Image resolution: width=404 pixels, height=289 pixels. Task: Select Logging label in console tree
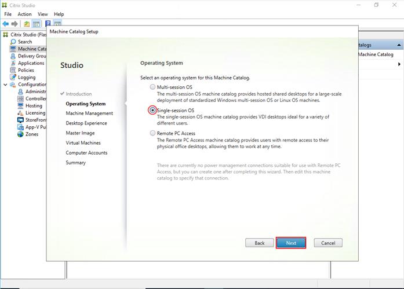tap(27, 77)
